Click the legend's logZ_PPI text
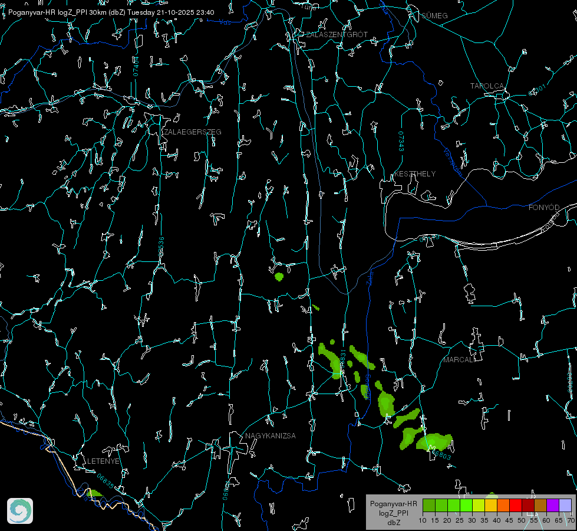 [393, 513]
